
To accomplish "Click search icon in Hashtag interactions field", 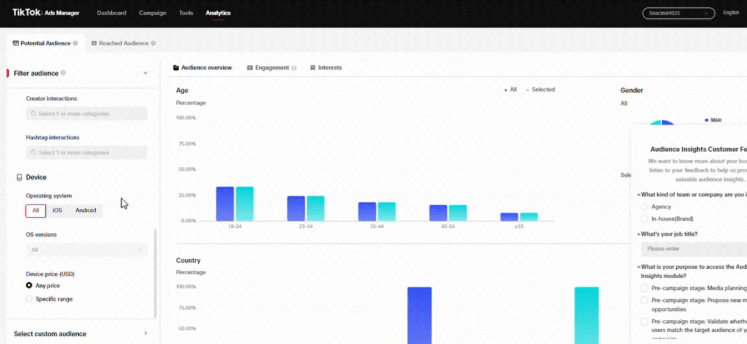I will 34,153.
